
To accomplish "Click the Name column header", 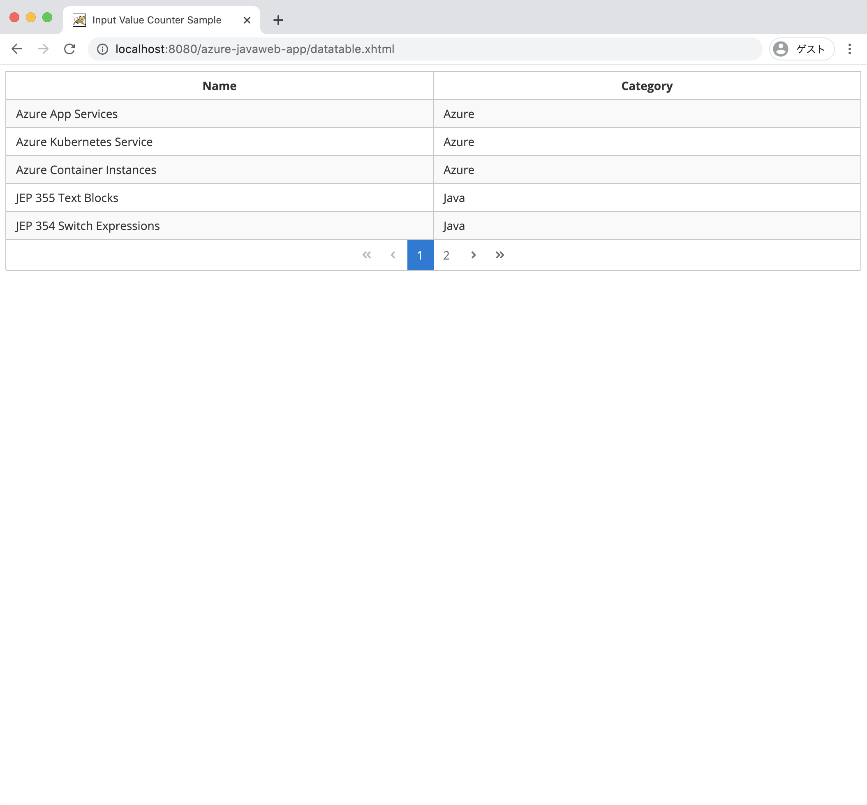I will 220,86.
